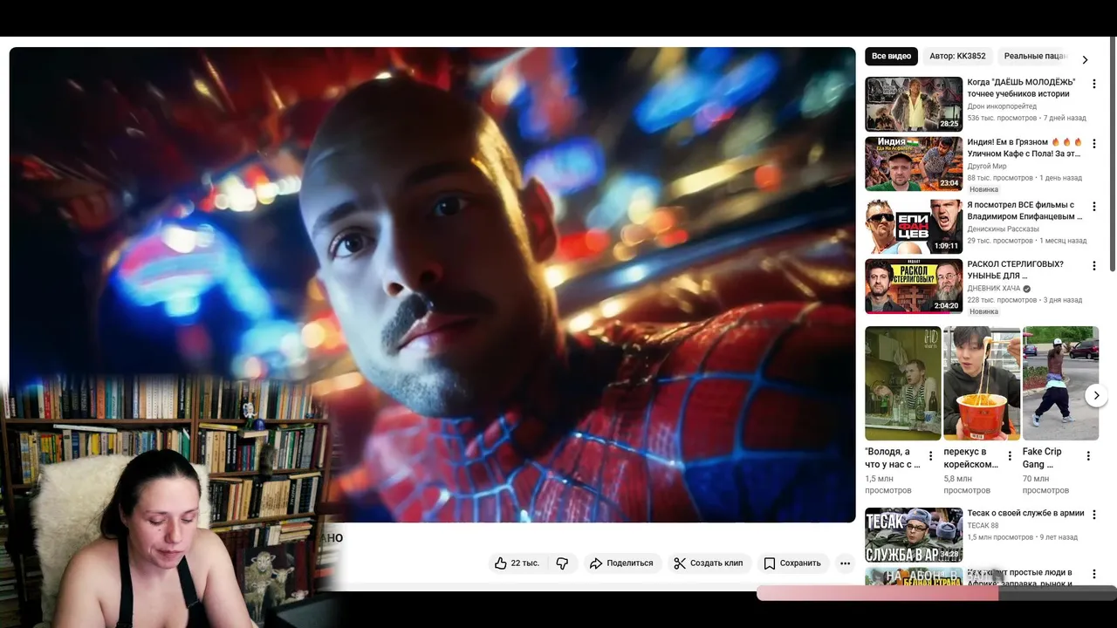Image resolution: width=1117 pixels, height=628 pixels.
Task: Select the Автор: KK3852 filter chip
Action: 957,57
